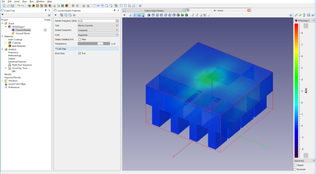Viewport: 316px width, 174px height.
Task: Click help icon in Current Density Properties toolbar
Action: point(74,15)
